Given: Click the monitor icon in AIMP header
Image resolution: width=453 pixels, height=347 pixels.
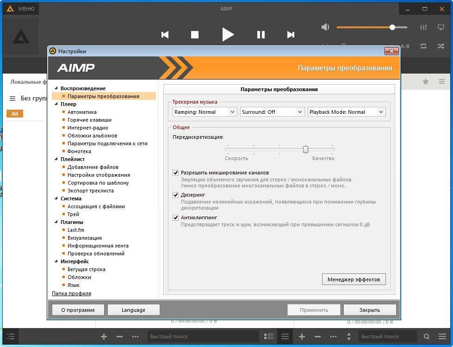Looking at the screenshot, I should coord(441,27).
